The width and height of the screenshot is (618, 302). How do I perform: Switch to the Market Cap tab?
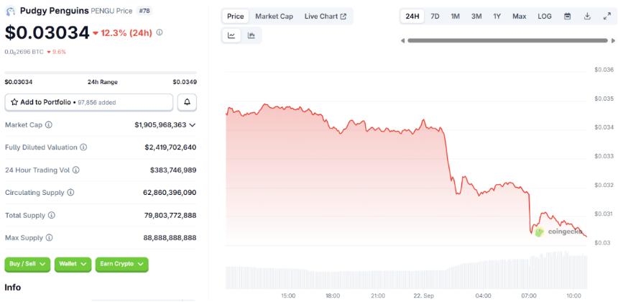pyautogui.click(x=274, y=16)
